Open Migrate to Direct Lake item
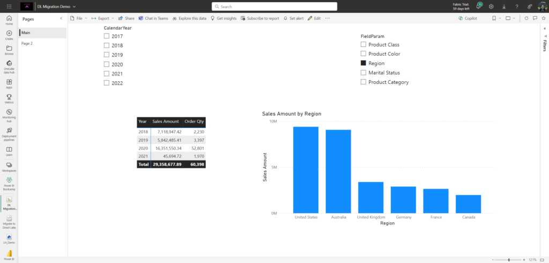This screenshot has width=549, height=263. 9,222
